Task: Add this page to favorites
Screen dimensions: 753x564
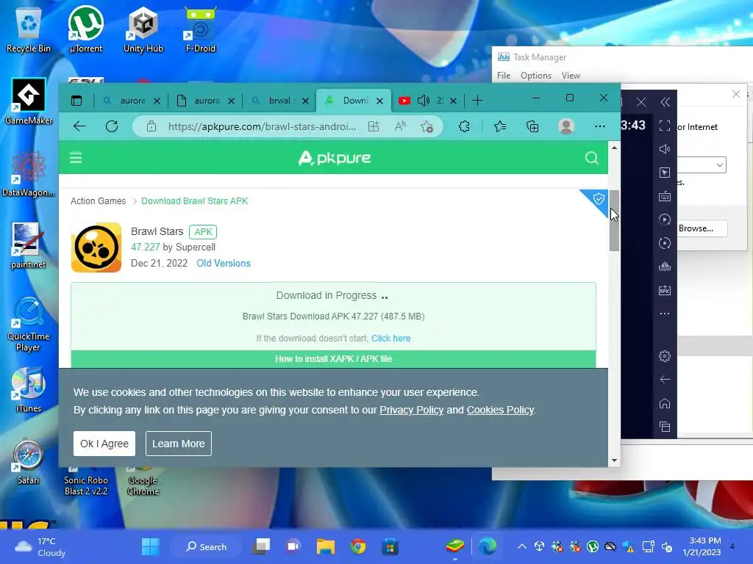Action: 427,126
